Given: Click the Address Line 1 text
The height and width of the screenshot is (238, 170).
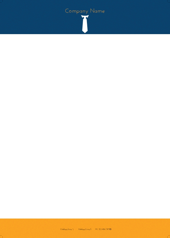Looking at the screenshot, I should click(67, 229).
